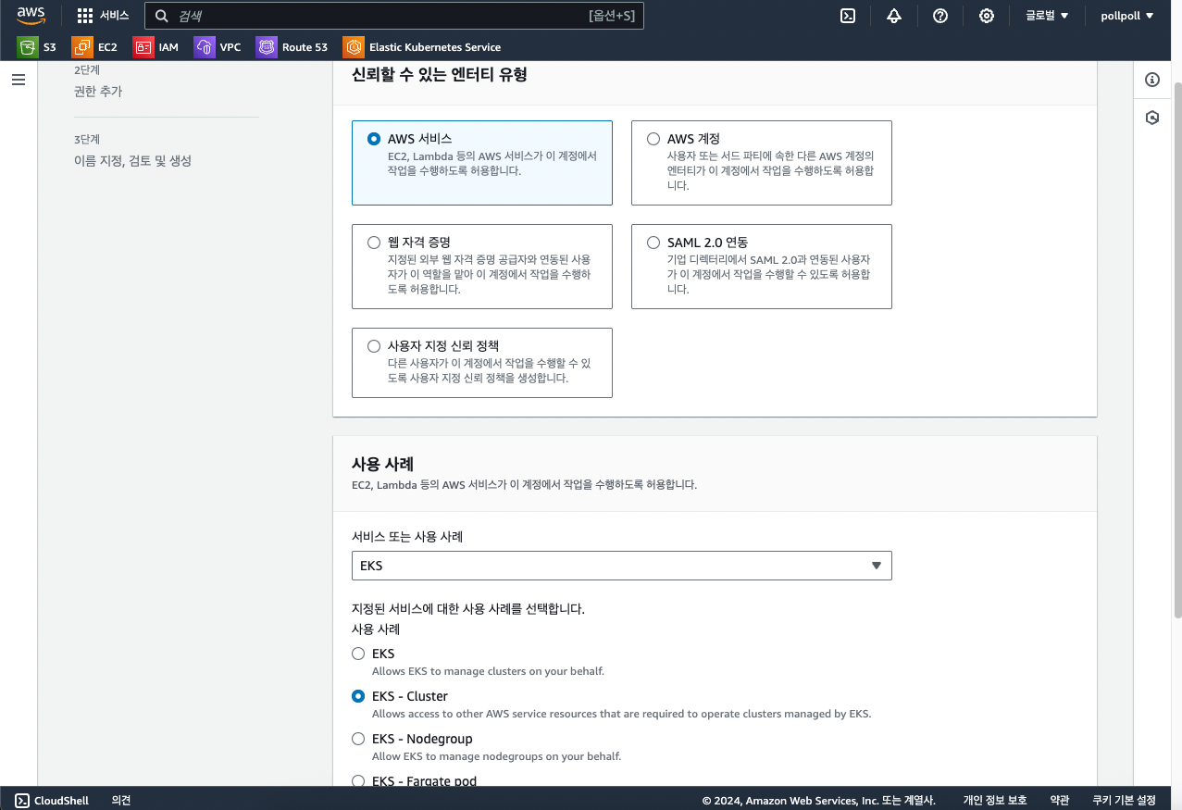
Task: Open the 글로벌 region dropdown
Action: (1047, 16)
